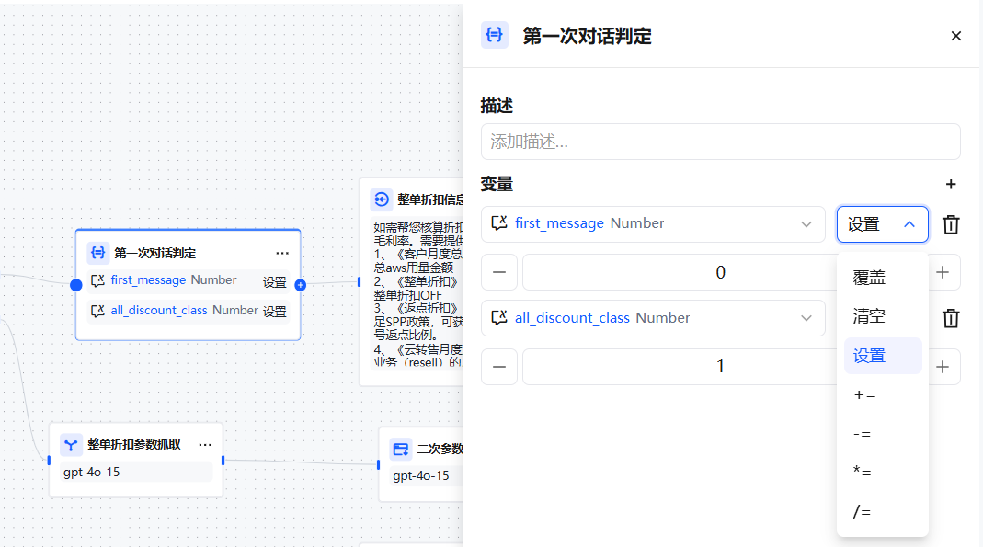Click the 设置 link next to first_message on the node
This screenshot has width=983, height=547.
point(275,280)
